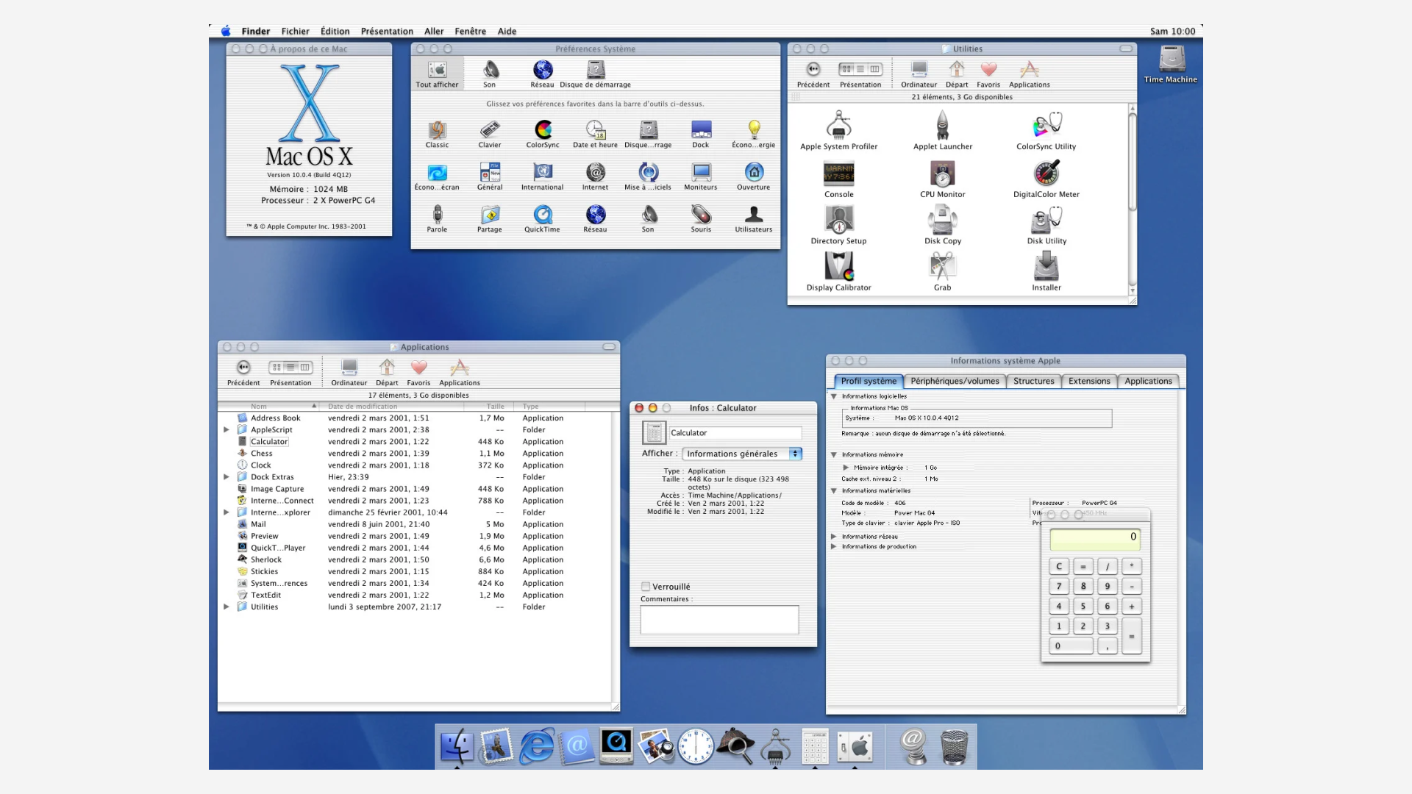Toggle the Verrouillé checkbox
Screen dimensions: 1412x794
click(x=646, y=587)
